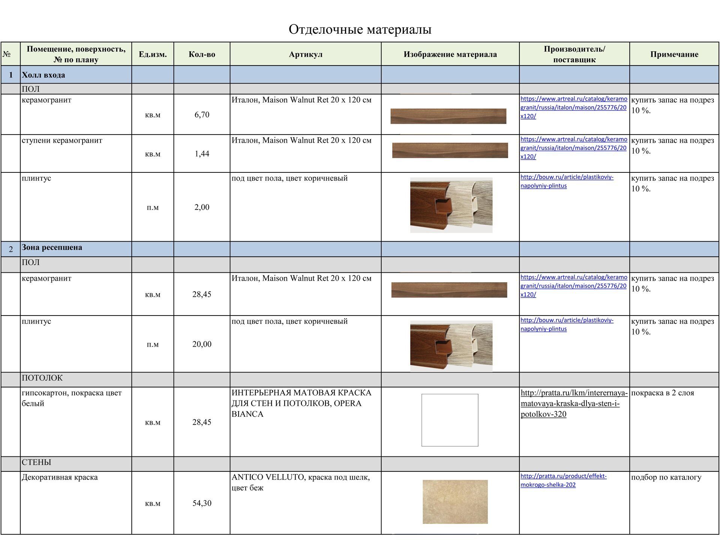Select header cell 'Помещение, поверхность, № по плану'
The image size is (720, 540).
point(76,54)
